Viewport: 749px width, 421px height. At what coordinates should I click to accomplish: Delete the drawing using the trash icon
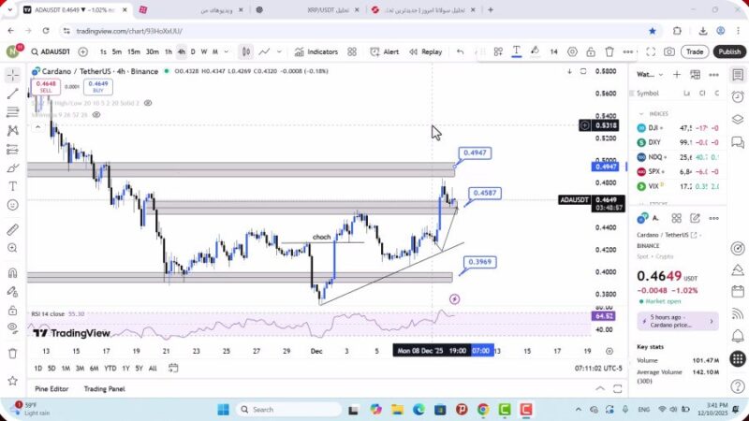click(609, 51)
